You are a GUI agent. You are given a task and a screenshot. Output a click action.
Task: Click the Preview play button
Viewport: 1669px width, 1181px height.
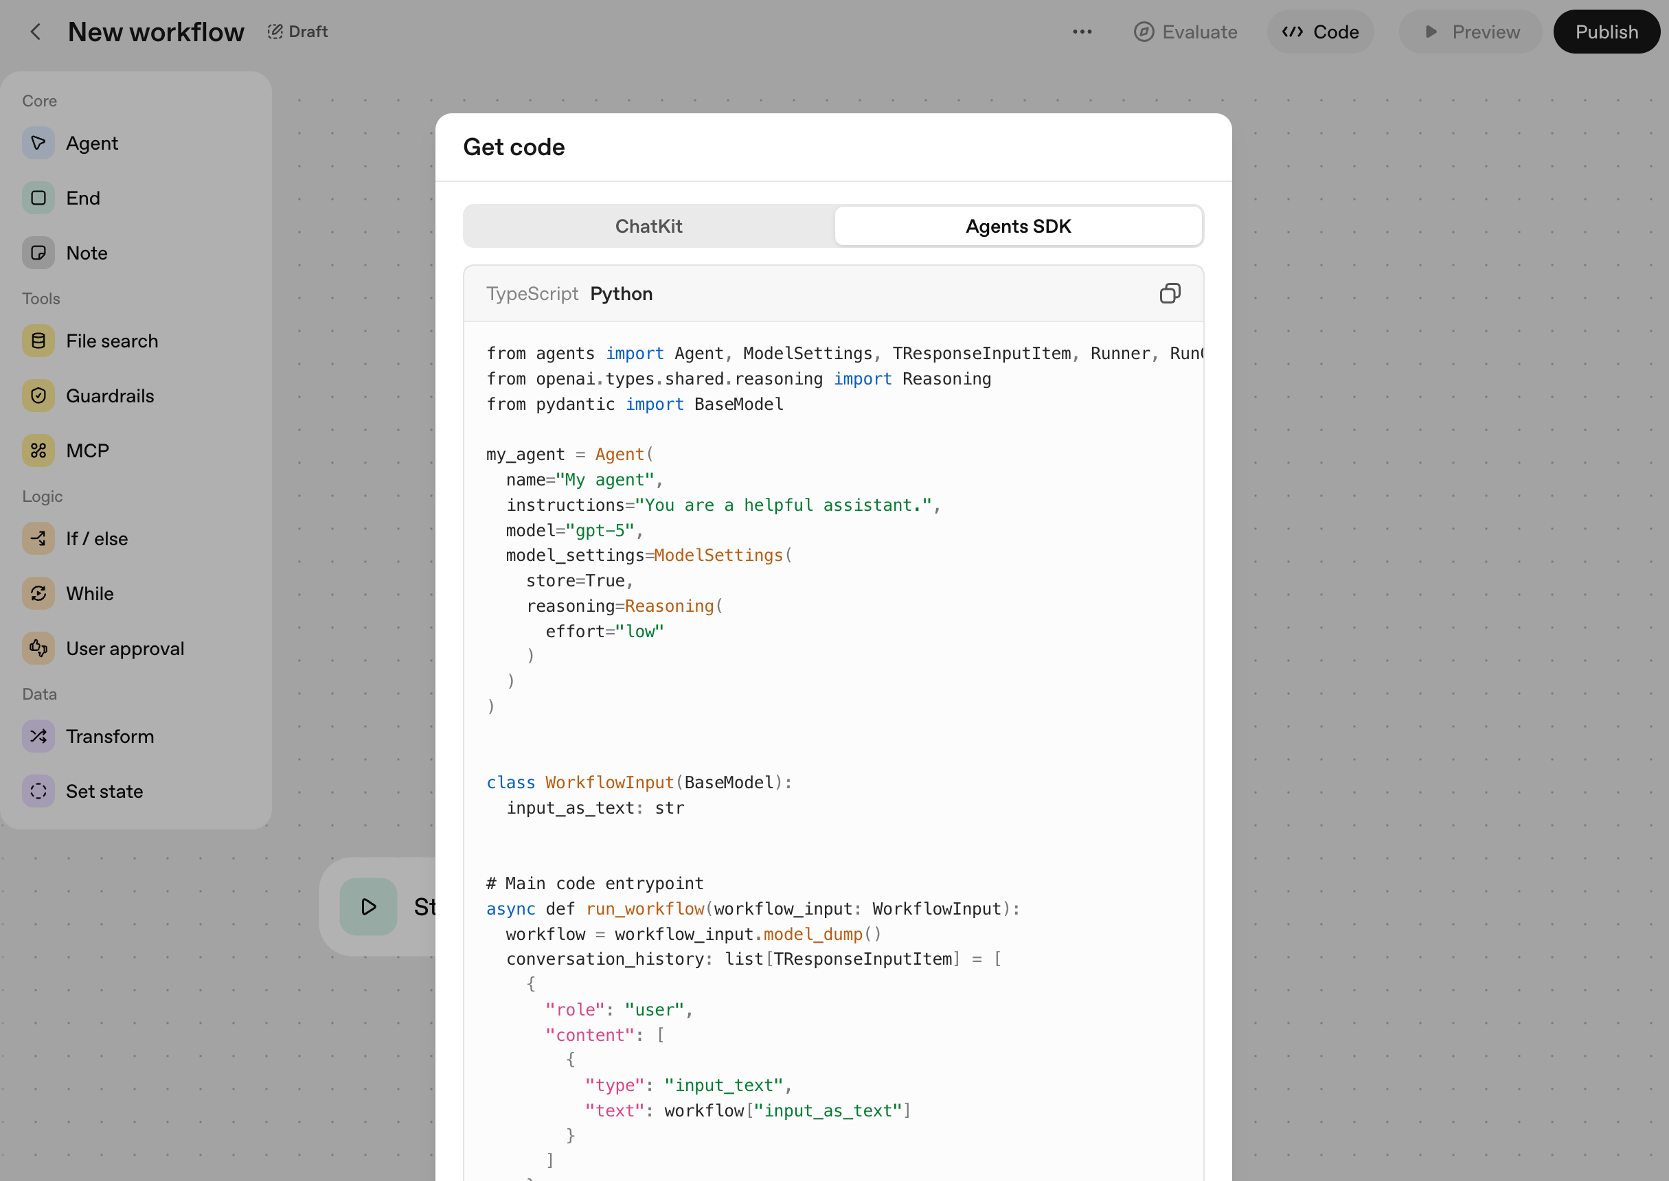[1471, 32]
